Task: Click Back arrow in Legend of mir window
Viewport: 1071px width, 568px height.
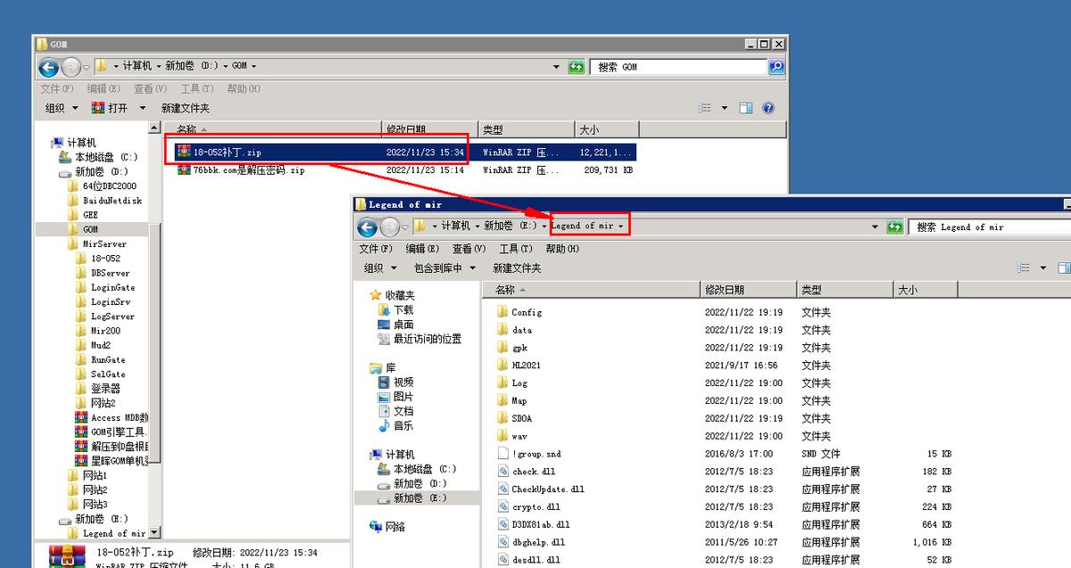Action: [367, 227]
